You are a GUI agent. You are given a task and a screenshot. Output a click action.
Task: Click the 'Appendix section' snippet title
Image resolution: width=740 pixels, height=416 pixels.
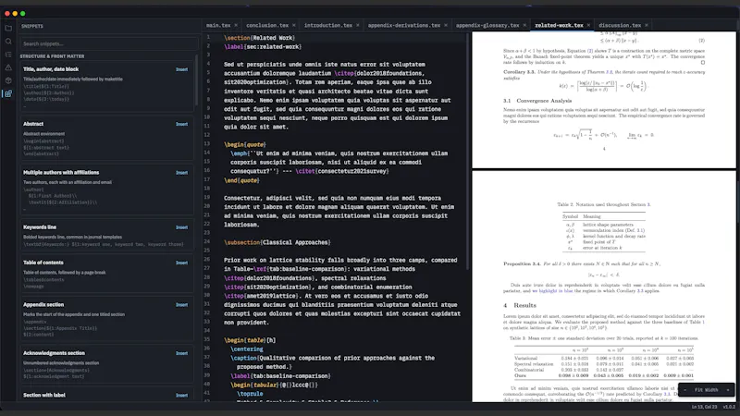[43, 304]
